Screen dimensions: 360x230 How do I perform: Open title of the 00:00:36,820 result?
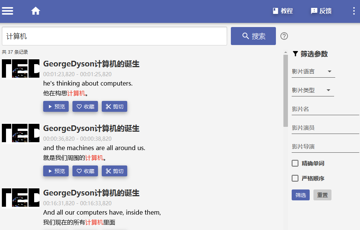[91, 128]
